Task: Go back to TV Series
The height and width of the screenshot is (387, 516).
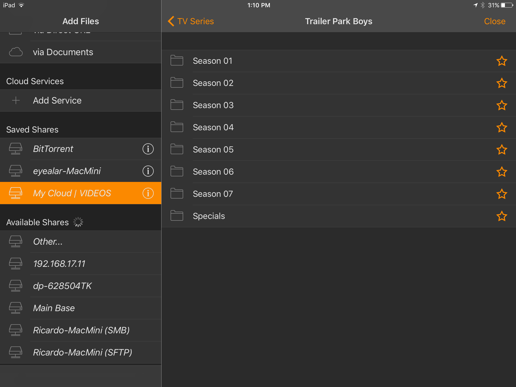Action: point(191,21)
